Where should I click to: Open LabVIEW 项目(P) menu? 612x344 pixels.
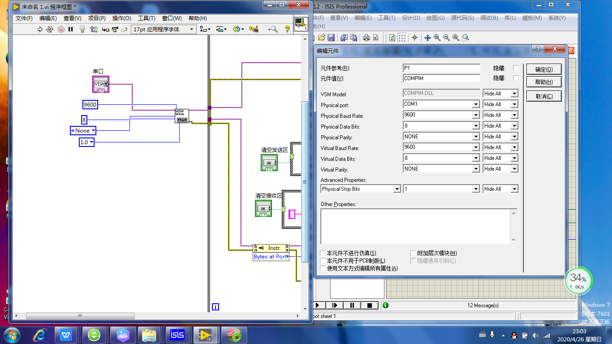[97, 18]
